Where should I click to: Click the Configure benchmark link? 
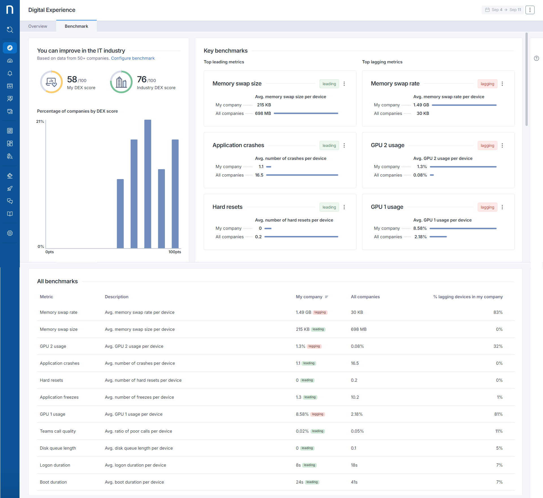click(x=133, y=58)
